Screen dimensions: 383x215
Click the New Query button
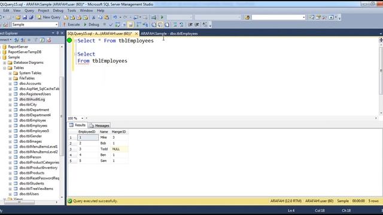tap(49, 17)
